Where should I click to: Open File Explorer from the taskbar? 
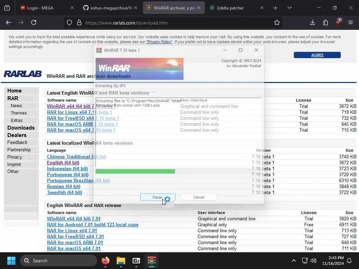(x=121, y=261)
